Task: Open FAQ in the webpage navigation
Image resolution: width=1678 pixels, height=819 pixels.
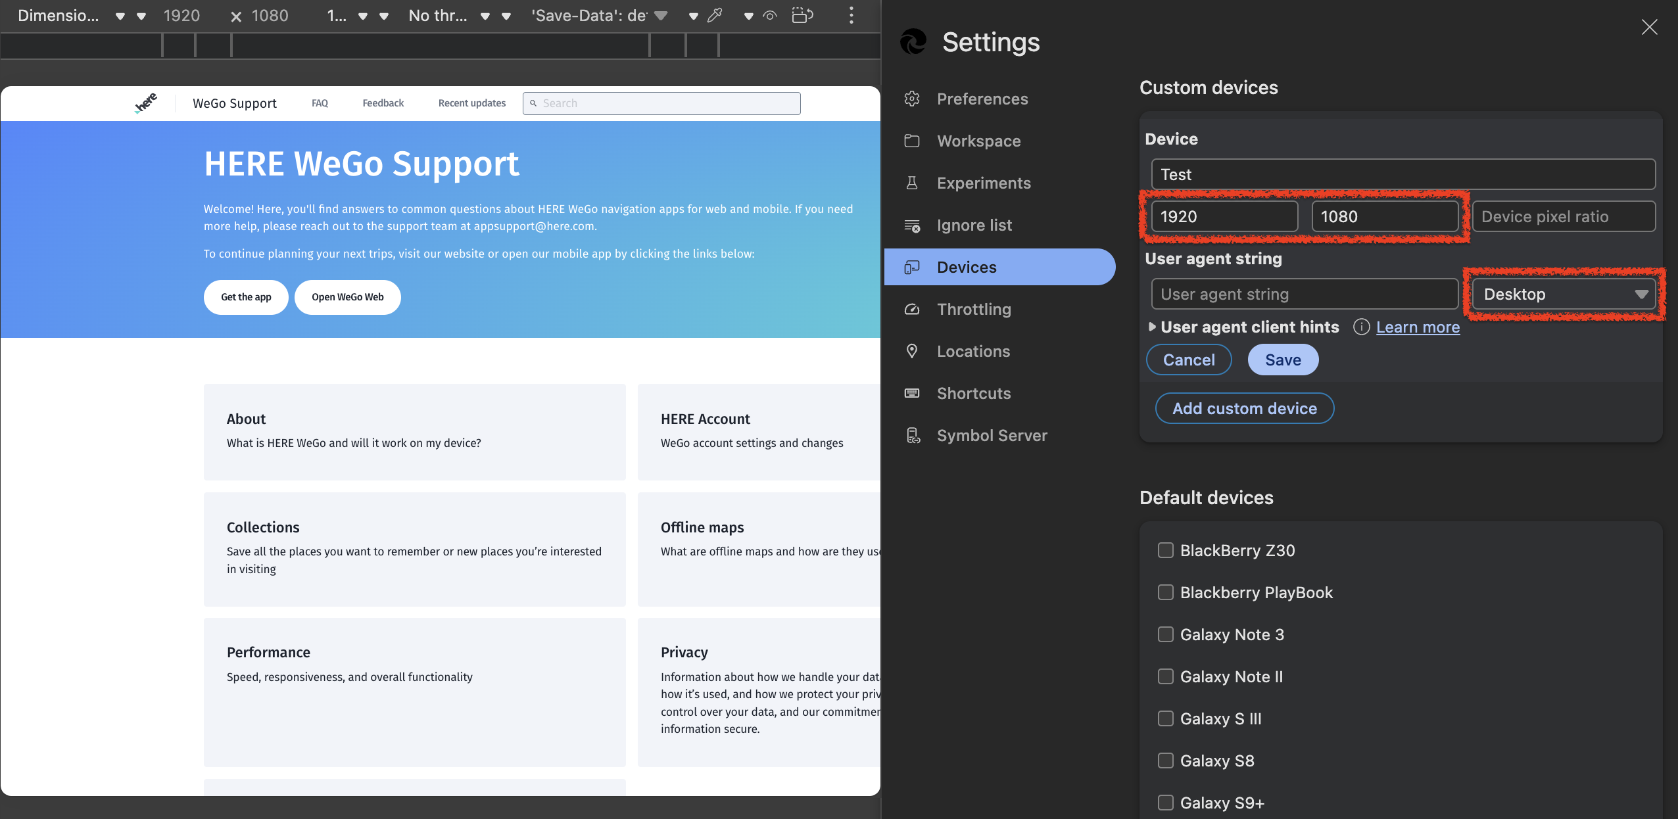Action: (320, 103)
